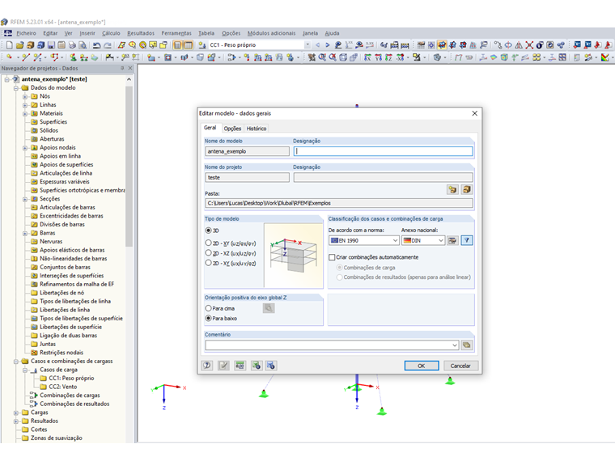This screenshot has width=615, height=461.
Task: Click the Undo arrow icon
Action: pos(97,45)
